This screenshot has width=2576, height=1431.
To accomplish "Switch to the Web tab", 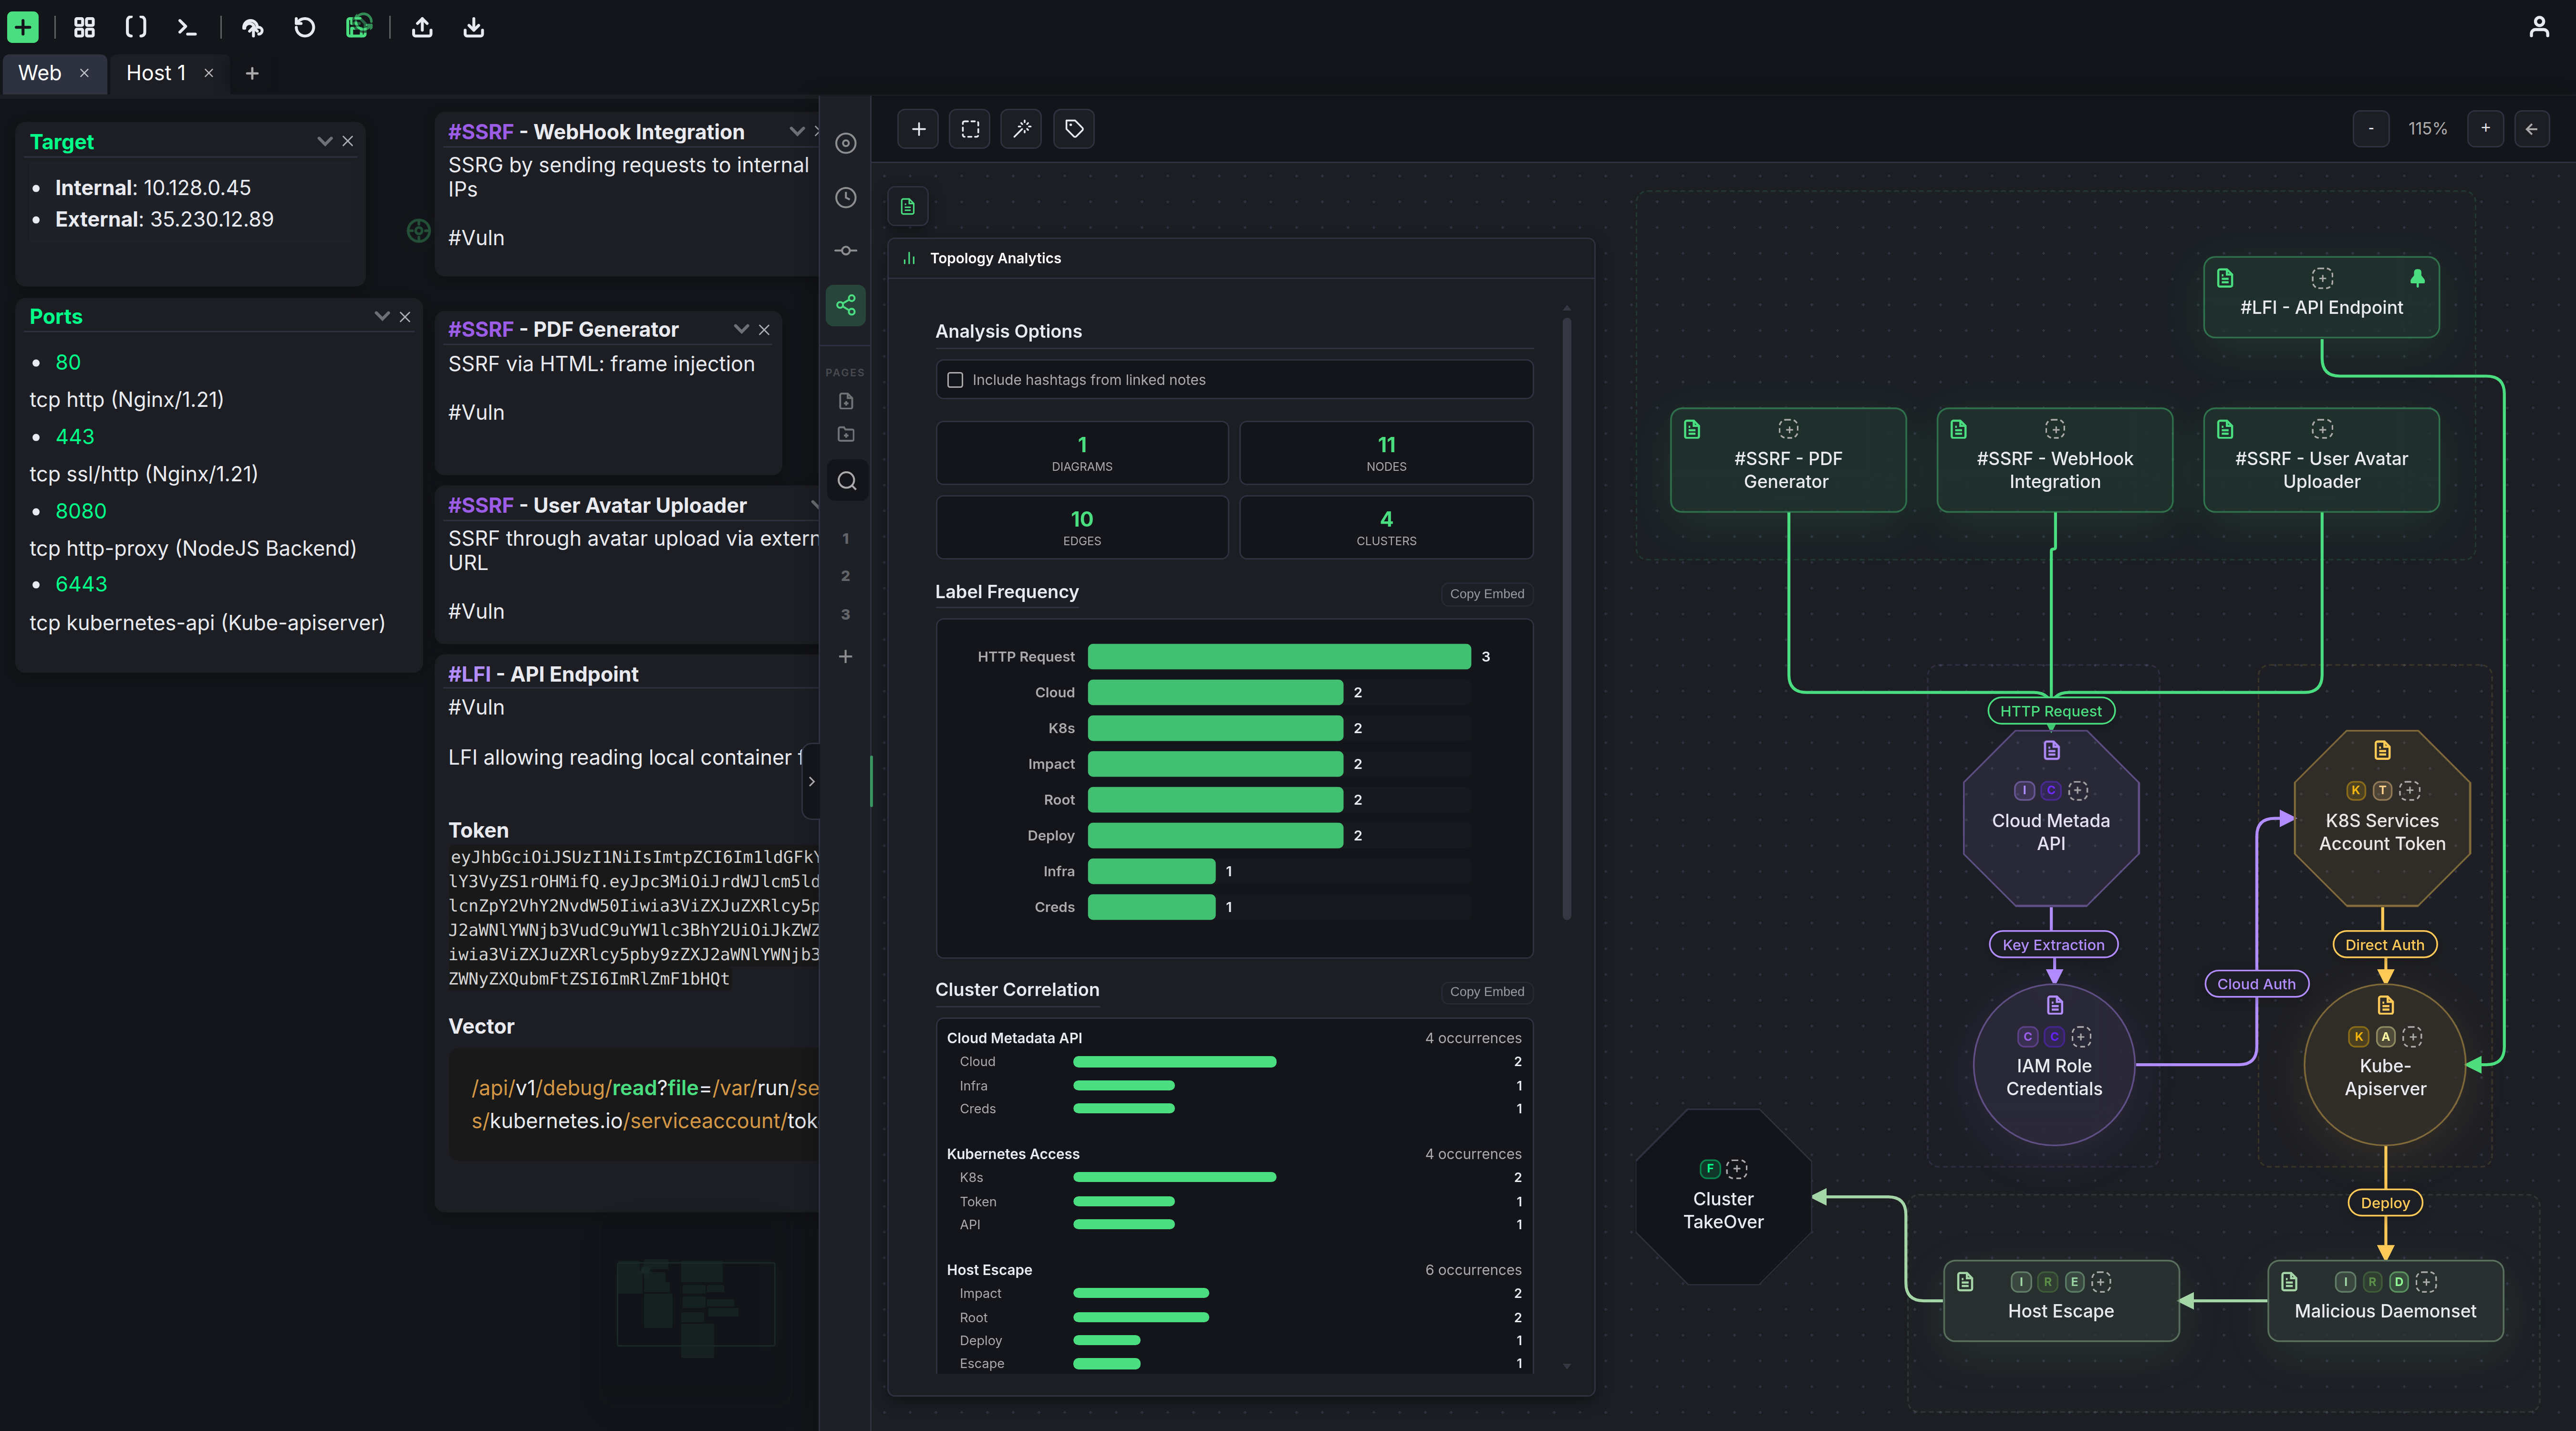I will (x=40, y=73).
